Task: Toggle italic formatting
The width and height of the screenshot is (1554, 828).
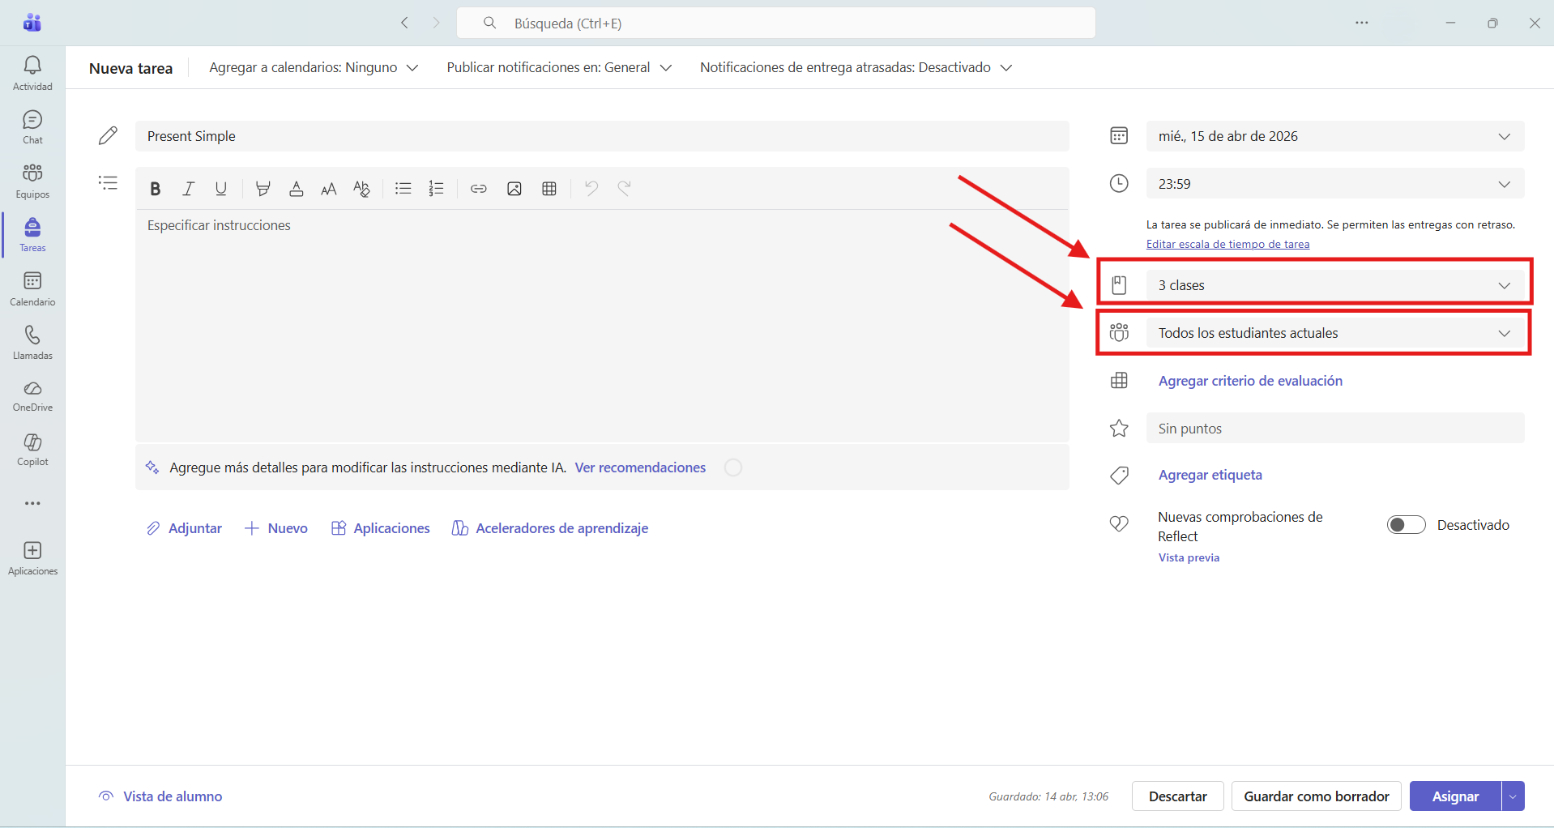Action: [x=188, y=189]
